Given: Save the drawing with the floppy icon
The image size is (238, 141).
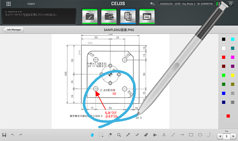Looking at the screenshot, I should point(4,135).
